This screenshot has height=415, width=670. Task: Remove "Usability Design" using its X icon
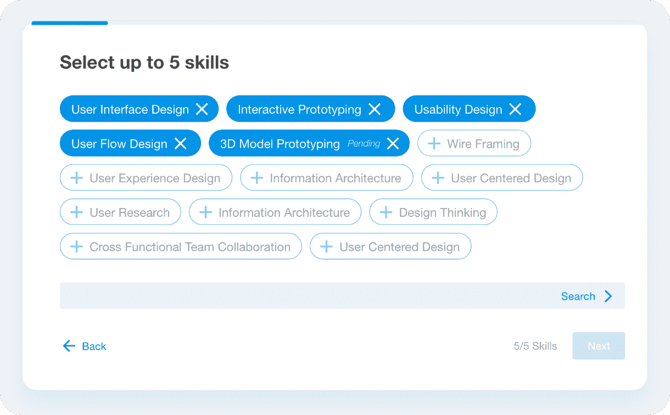[515, 109]
